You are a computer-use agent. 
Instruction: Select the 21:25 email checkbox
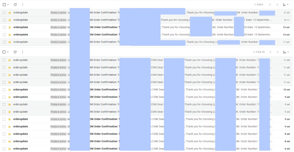tap(4, 13)
